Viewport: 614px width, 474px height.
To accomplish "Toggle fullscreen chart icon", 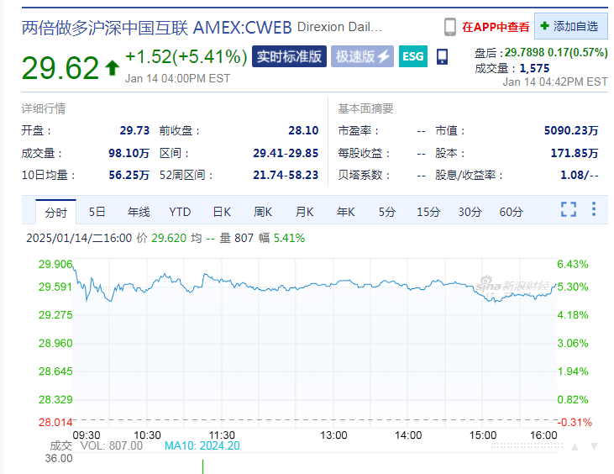I will tap(568, 209).
